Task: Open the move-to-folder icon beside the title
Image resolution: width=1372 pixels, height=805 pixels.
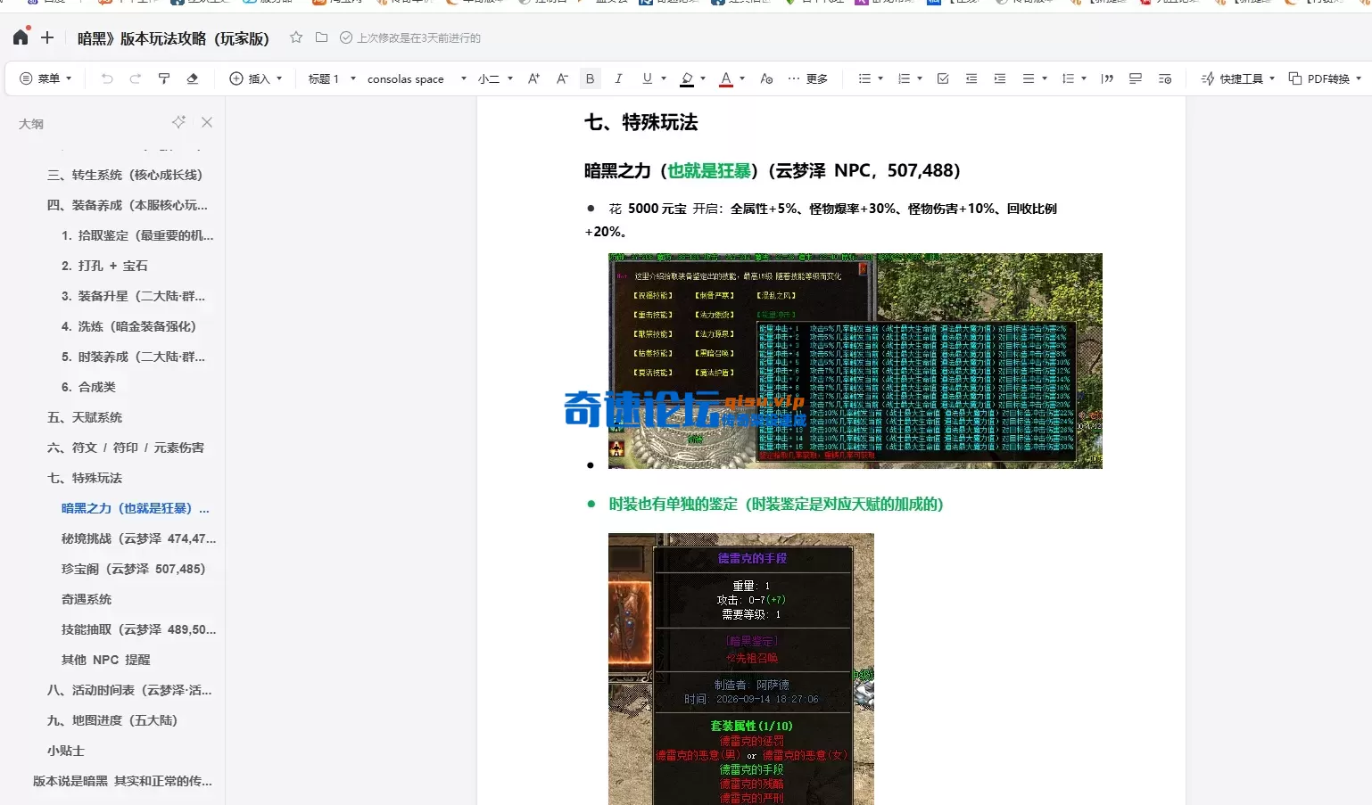Action: point(321,37)
